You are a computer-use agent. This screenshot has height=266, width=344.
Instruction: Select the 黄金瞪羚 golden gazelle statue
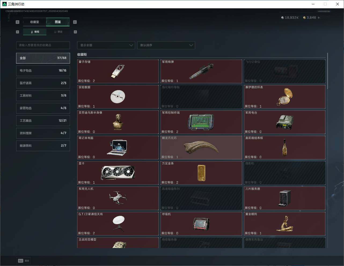(284, 224)
